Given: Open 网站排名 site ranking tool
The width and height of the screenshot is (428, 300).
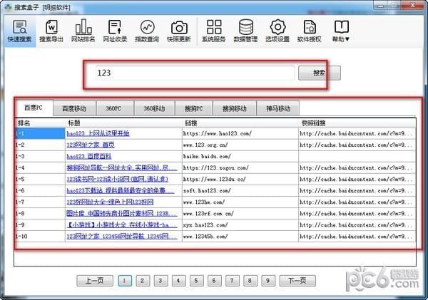Looking at the screenshot, I should 83,31.
